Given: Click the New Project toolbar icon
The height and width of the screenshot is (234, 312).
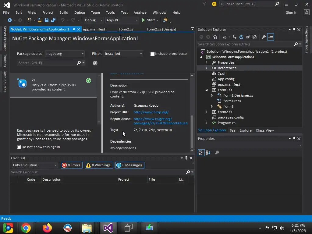Looking at the screenshot, I should 30,20.
